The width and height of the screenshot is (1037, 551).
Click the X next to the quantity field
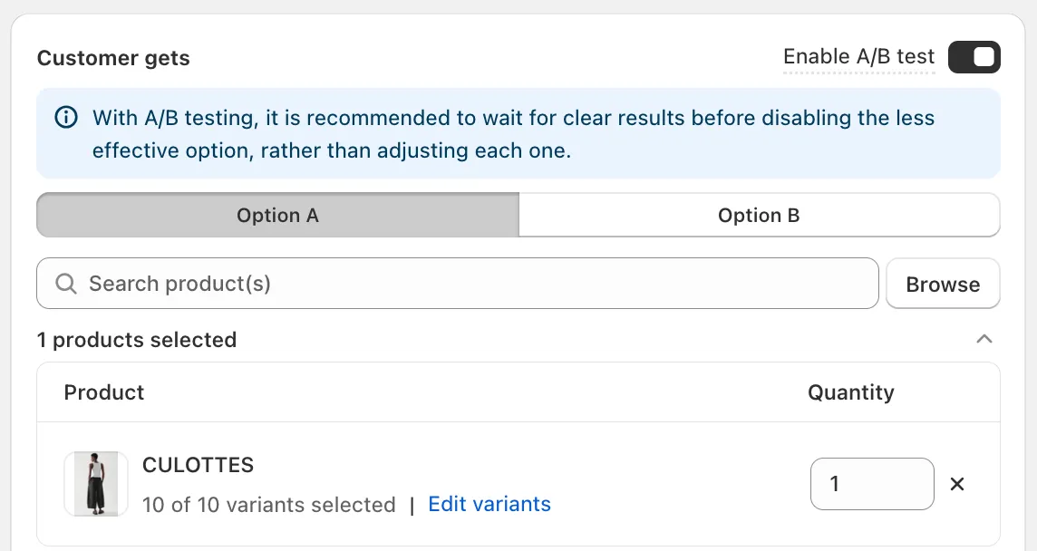point(957,484)
